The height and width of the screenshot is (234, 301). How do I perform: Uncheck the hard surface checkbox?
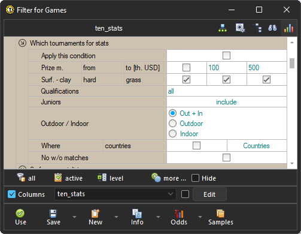click(226, 80)
